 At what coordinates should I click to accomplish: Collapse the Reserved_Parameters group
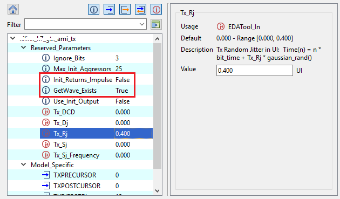click(x=23, y=47)
